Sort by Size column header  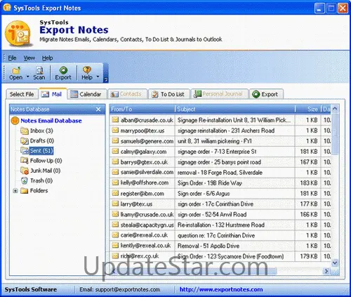coord(308,109)
